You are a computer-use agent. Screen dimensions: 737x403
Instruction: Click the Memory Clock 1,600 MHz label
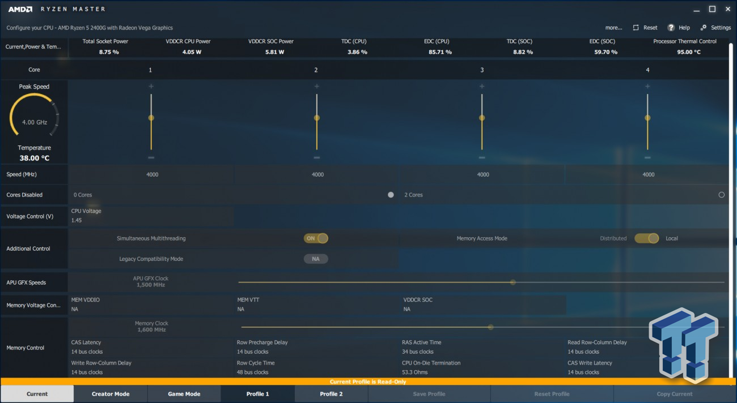click(x=151, y=327)
